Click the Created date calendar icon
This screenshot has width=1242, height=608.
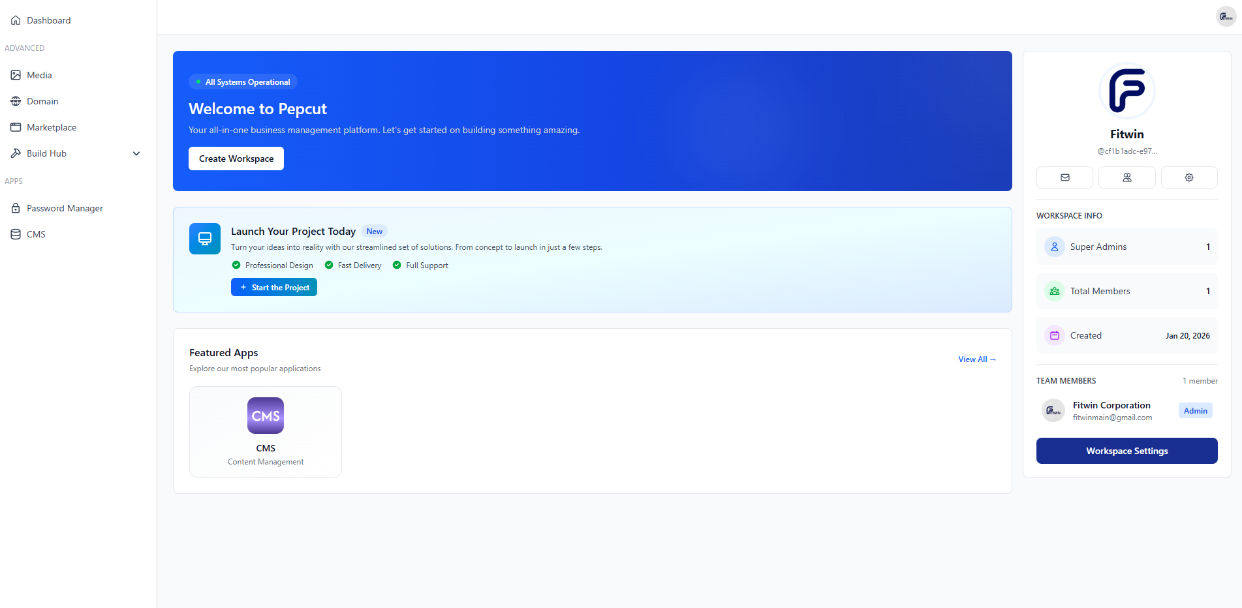coord(1054,335)
